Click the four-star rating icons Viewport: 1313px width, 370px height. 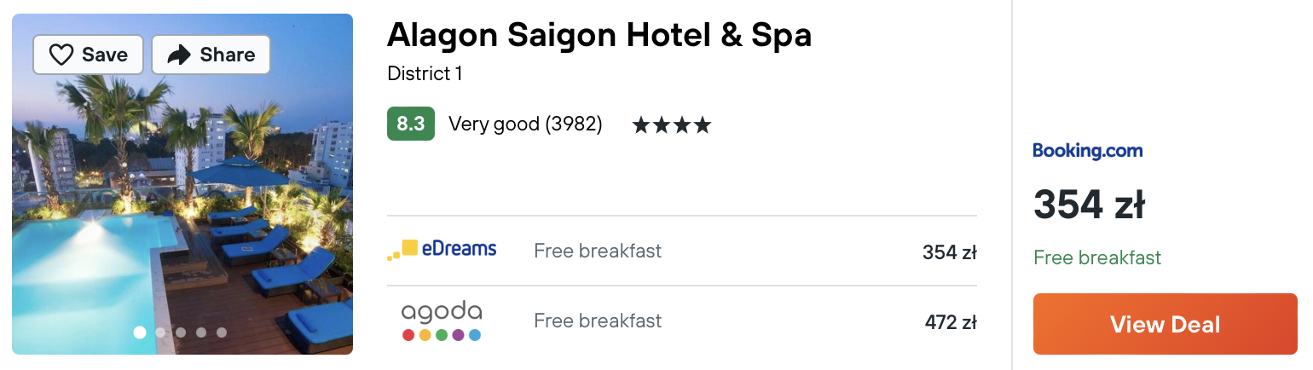tap(671, 125)
